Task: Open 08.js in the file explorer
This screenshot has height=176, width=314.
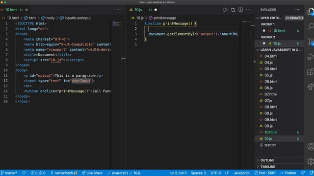Action: pos(279,113)
